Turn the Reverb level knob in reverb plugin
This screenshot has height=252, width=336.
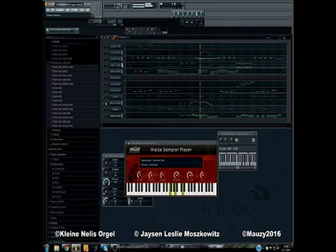point(131,202)
